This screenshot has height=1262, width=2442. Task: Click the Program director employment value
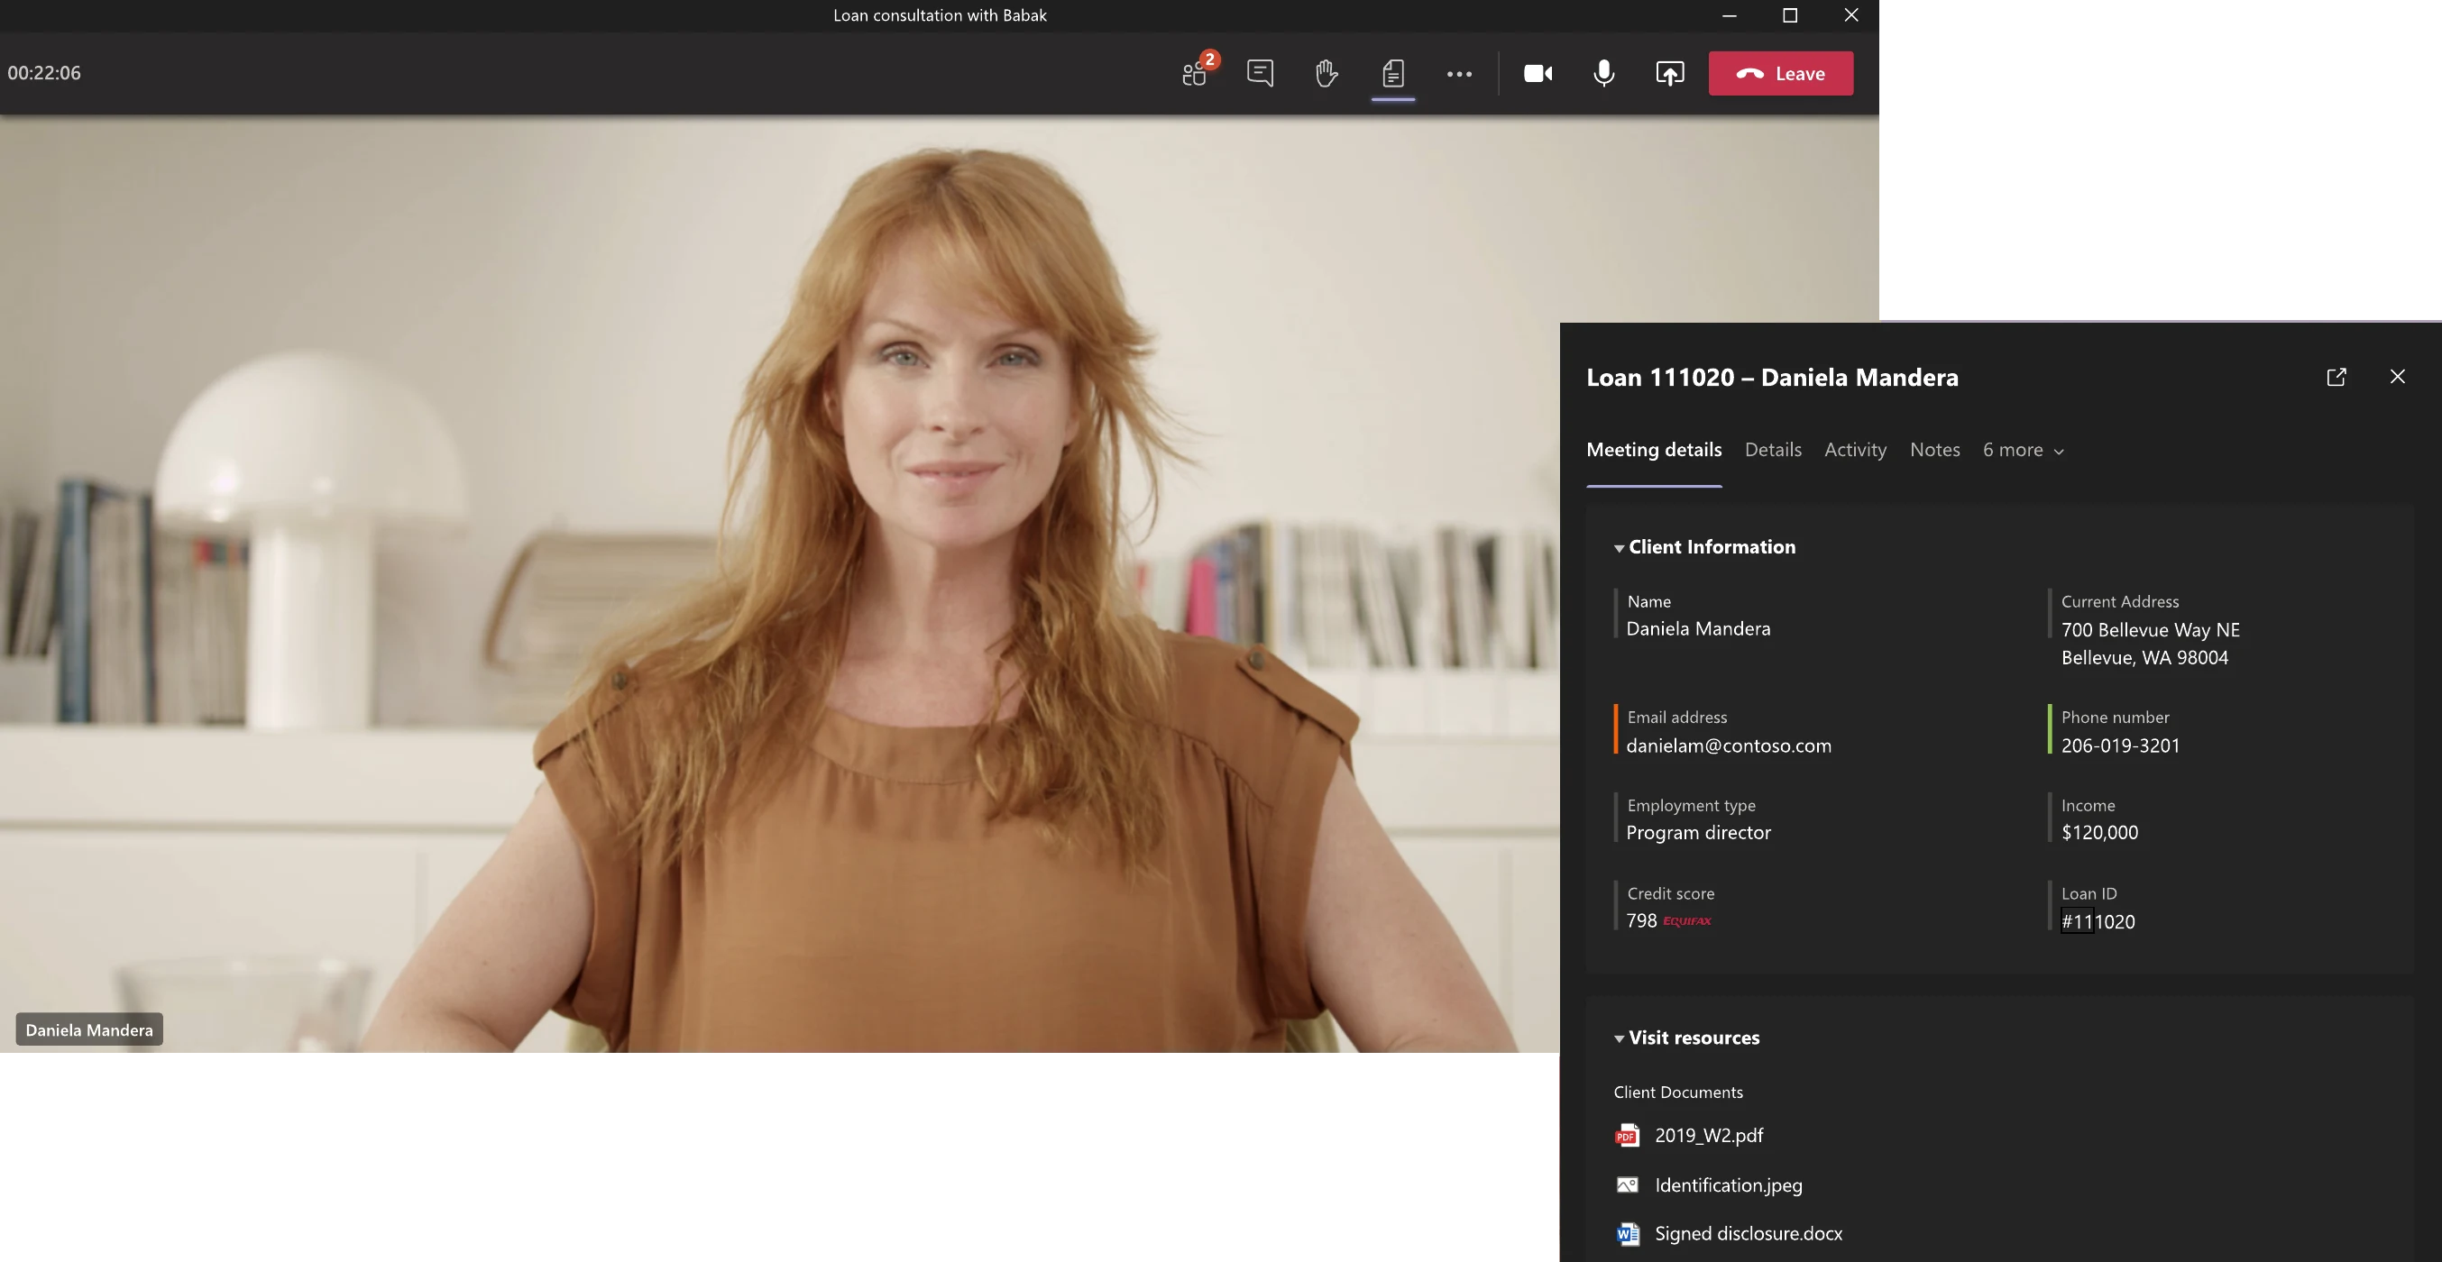[1698, 833]
